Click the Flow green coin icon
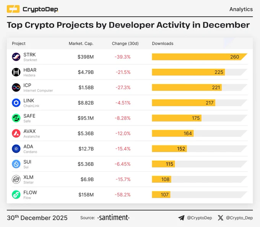 pyautogui.click(x=16, y=195)
